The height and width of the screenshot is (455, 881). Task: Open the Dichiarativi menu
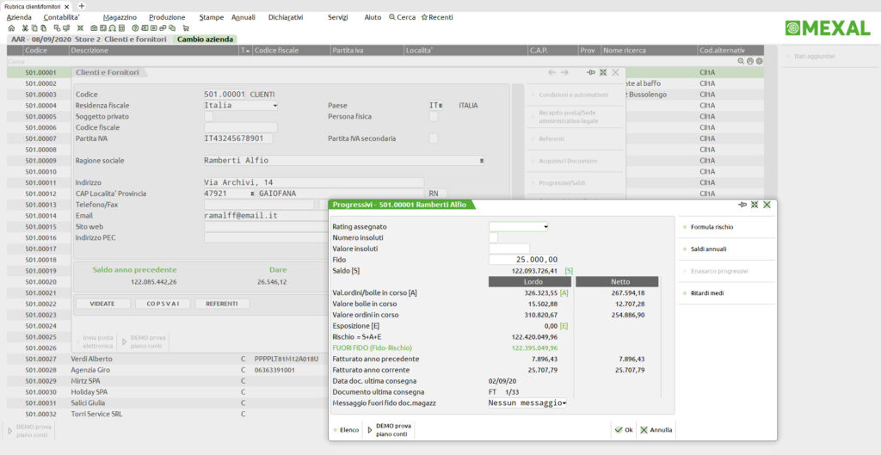(286, 17)
